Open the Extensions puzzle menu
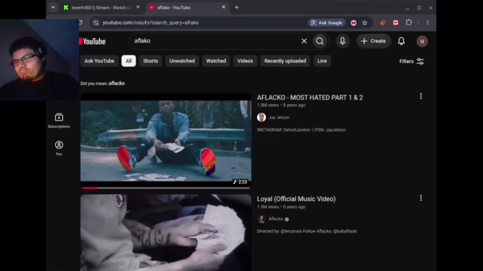 point(409,23)
